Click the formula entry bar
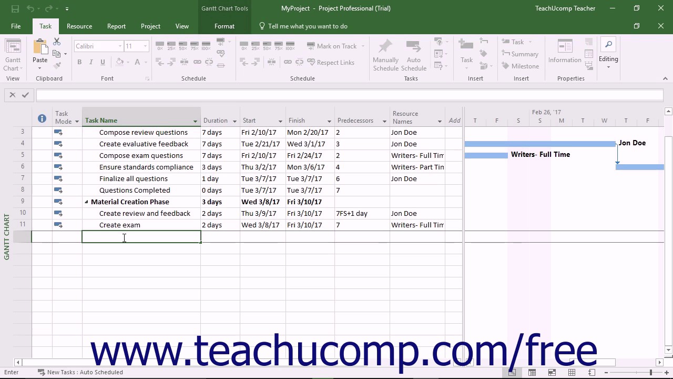 350,95
